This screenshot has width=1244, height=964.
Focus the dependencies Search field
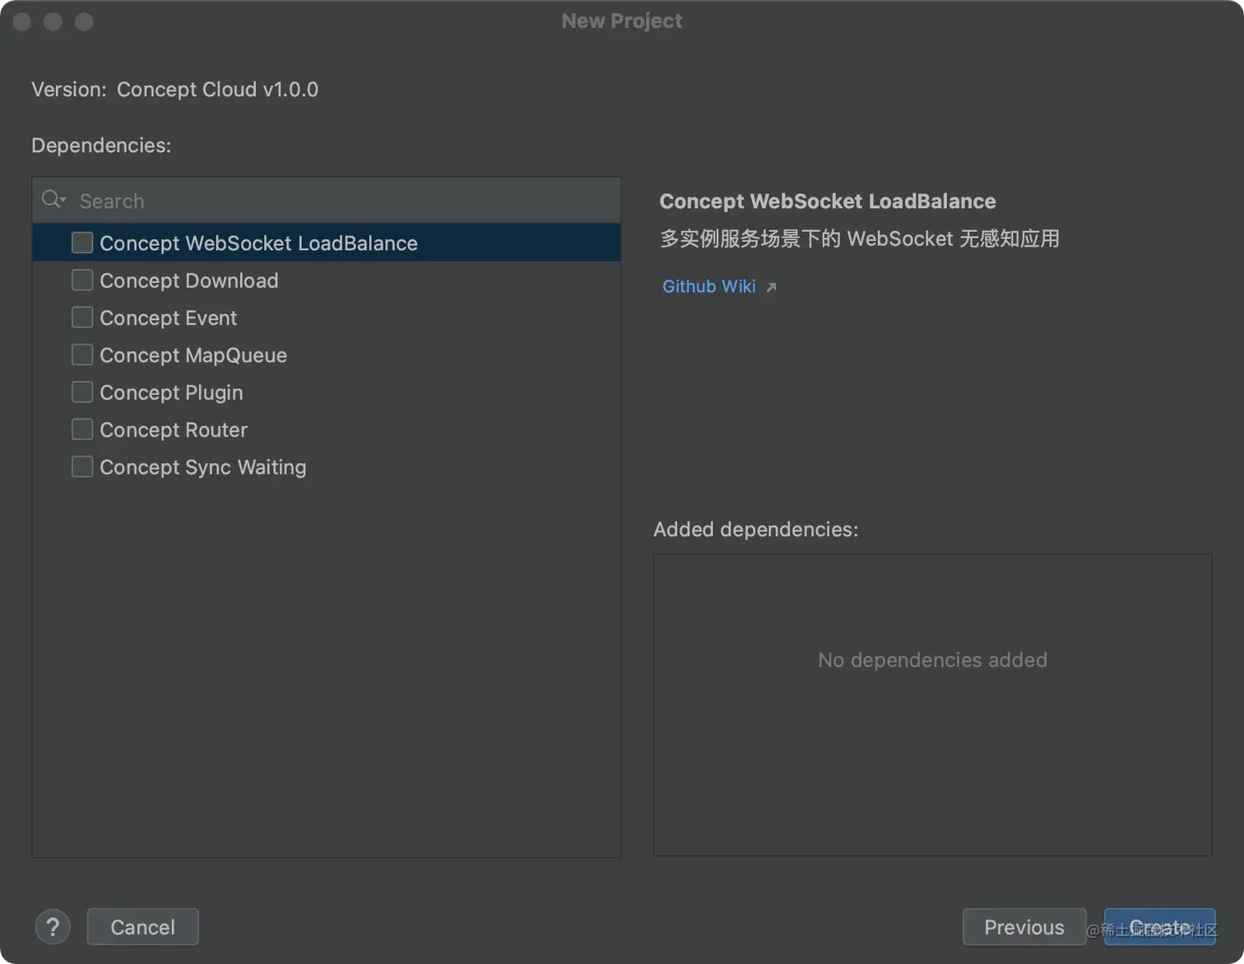[x=327, y=200]
